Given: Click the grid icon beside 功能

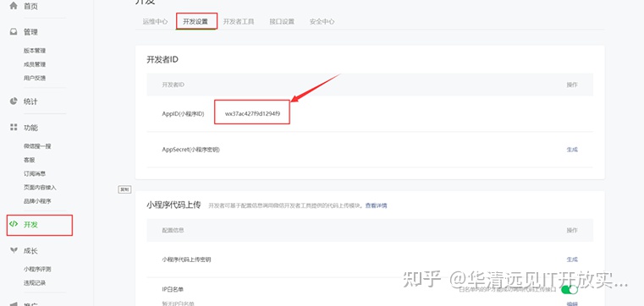Looking at the screenshot, I should point(14,127).
